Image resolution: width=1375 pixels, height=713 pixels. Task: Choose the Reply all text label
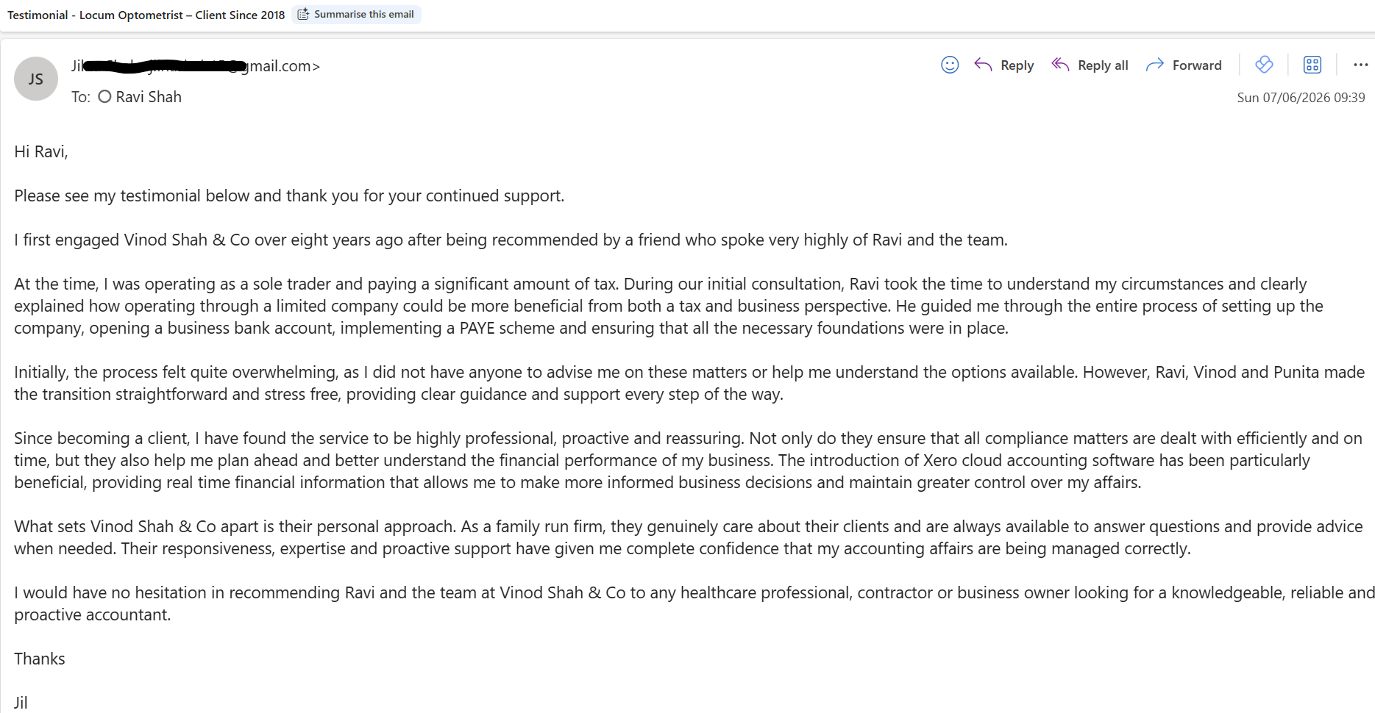1103,65
